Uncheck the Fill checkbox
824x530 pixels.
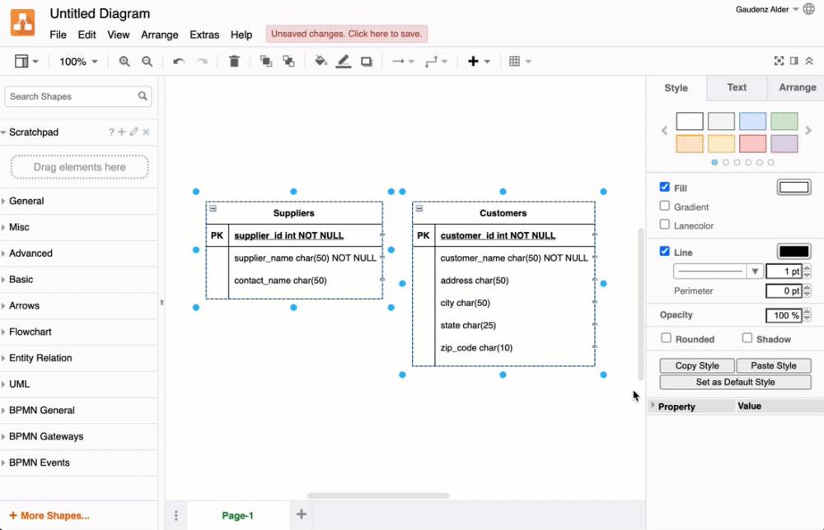click(665, 187)
